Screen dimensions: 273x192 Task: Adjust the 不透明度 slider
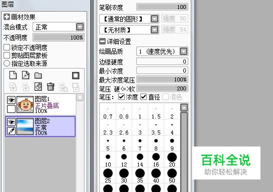click(x=59, y=37)
